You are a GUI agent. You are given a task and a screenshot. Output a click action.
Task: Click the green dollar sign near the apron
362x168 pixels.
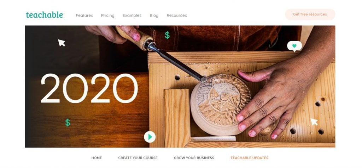pos(167,35)
